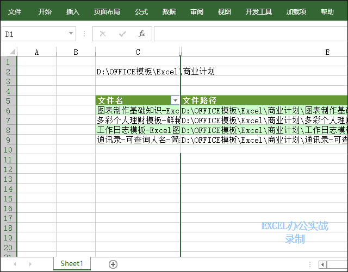This screenshot has width=348, height=272.
Task: Click the sheet tab bar resize dots
Action: click(309, 264)
